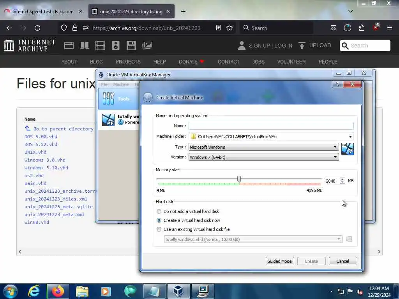
Task: Click the Firefox back arrow
Action: pos(9,28)
